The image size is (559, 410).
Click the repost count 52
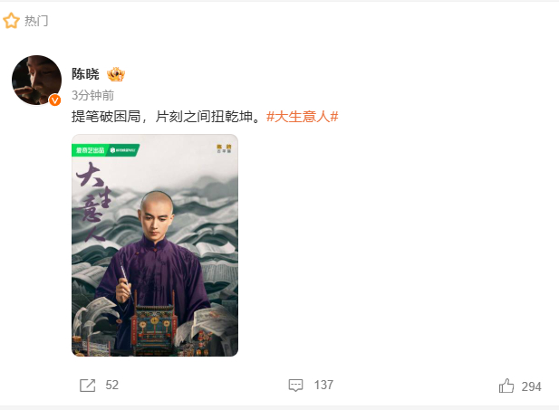pyautogui.click(x=112, y=385)
